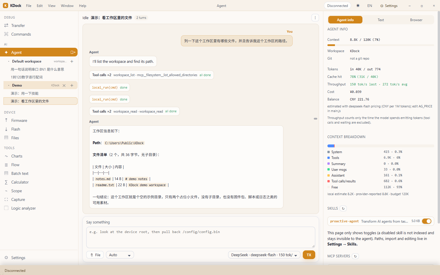Click the TX send button

click(309, 255)
